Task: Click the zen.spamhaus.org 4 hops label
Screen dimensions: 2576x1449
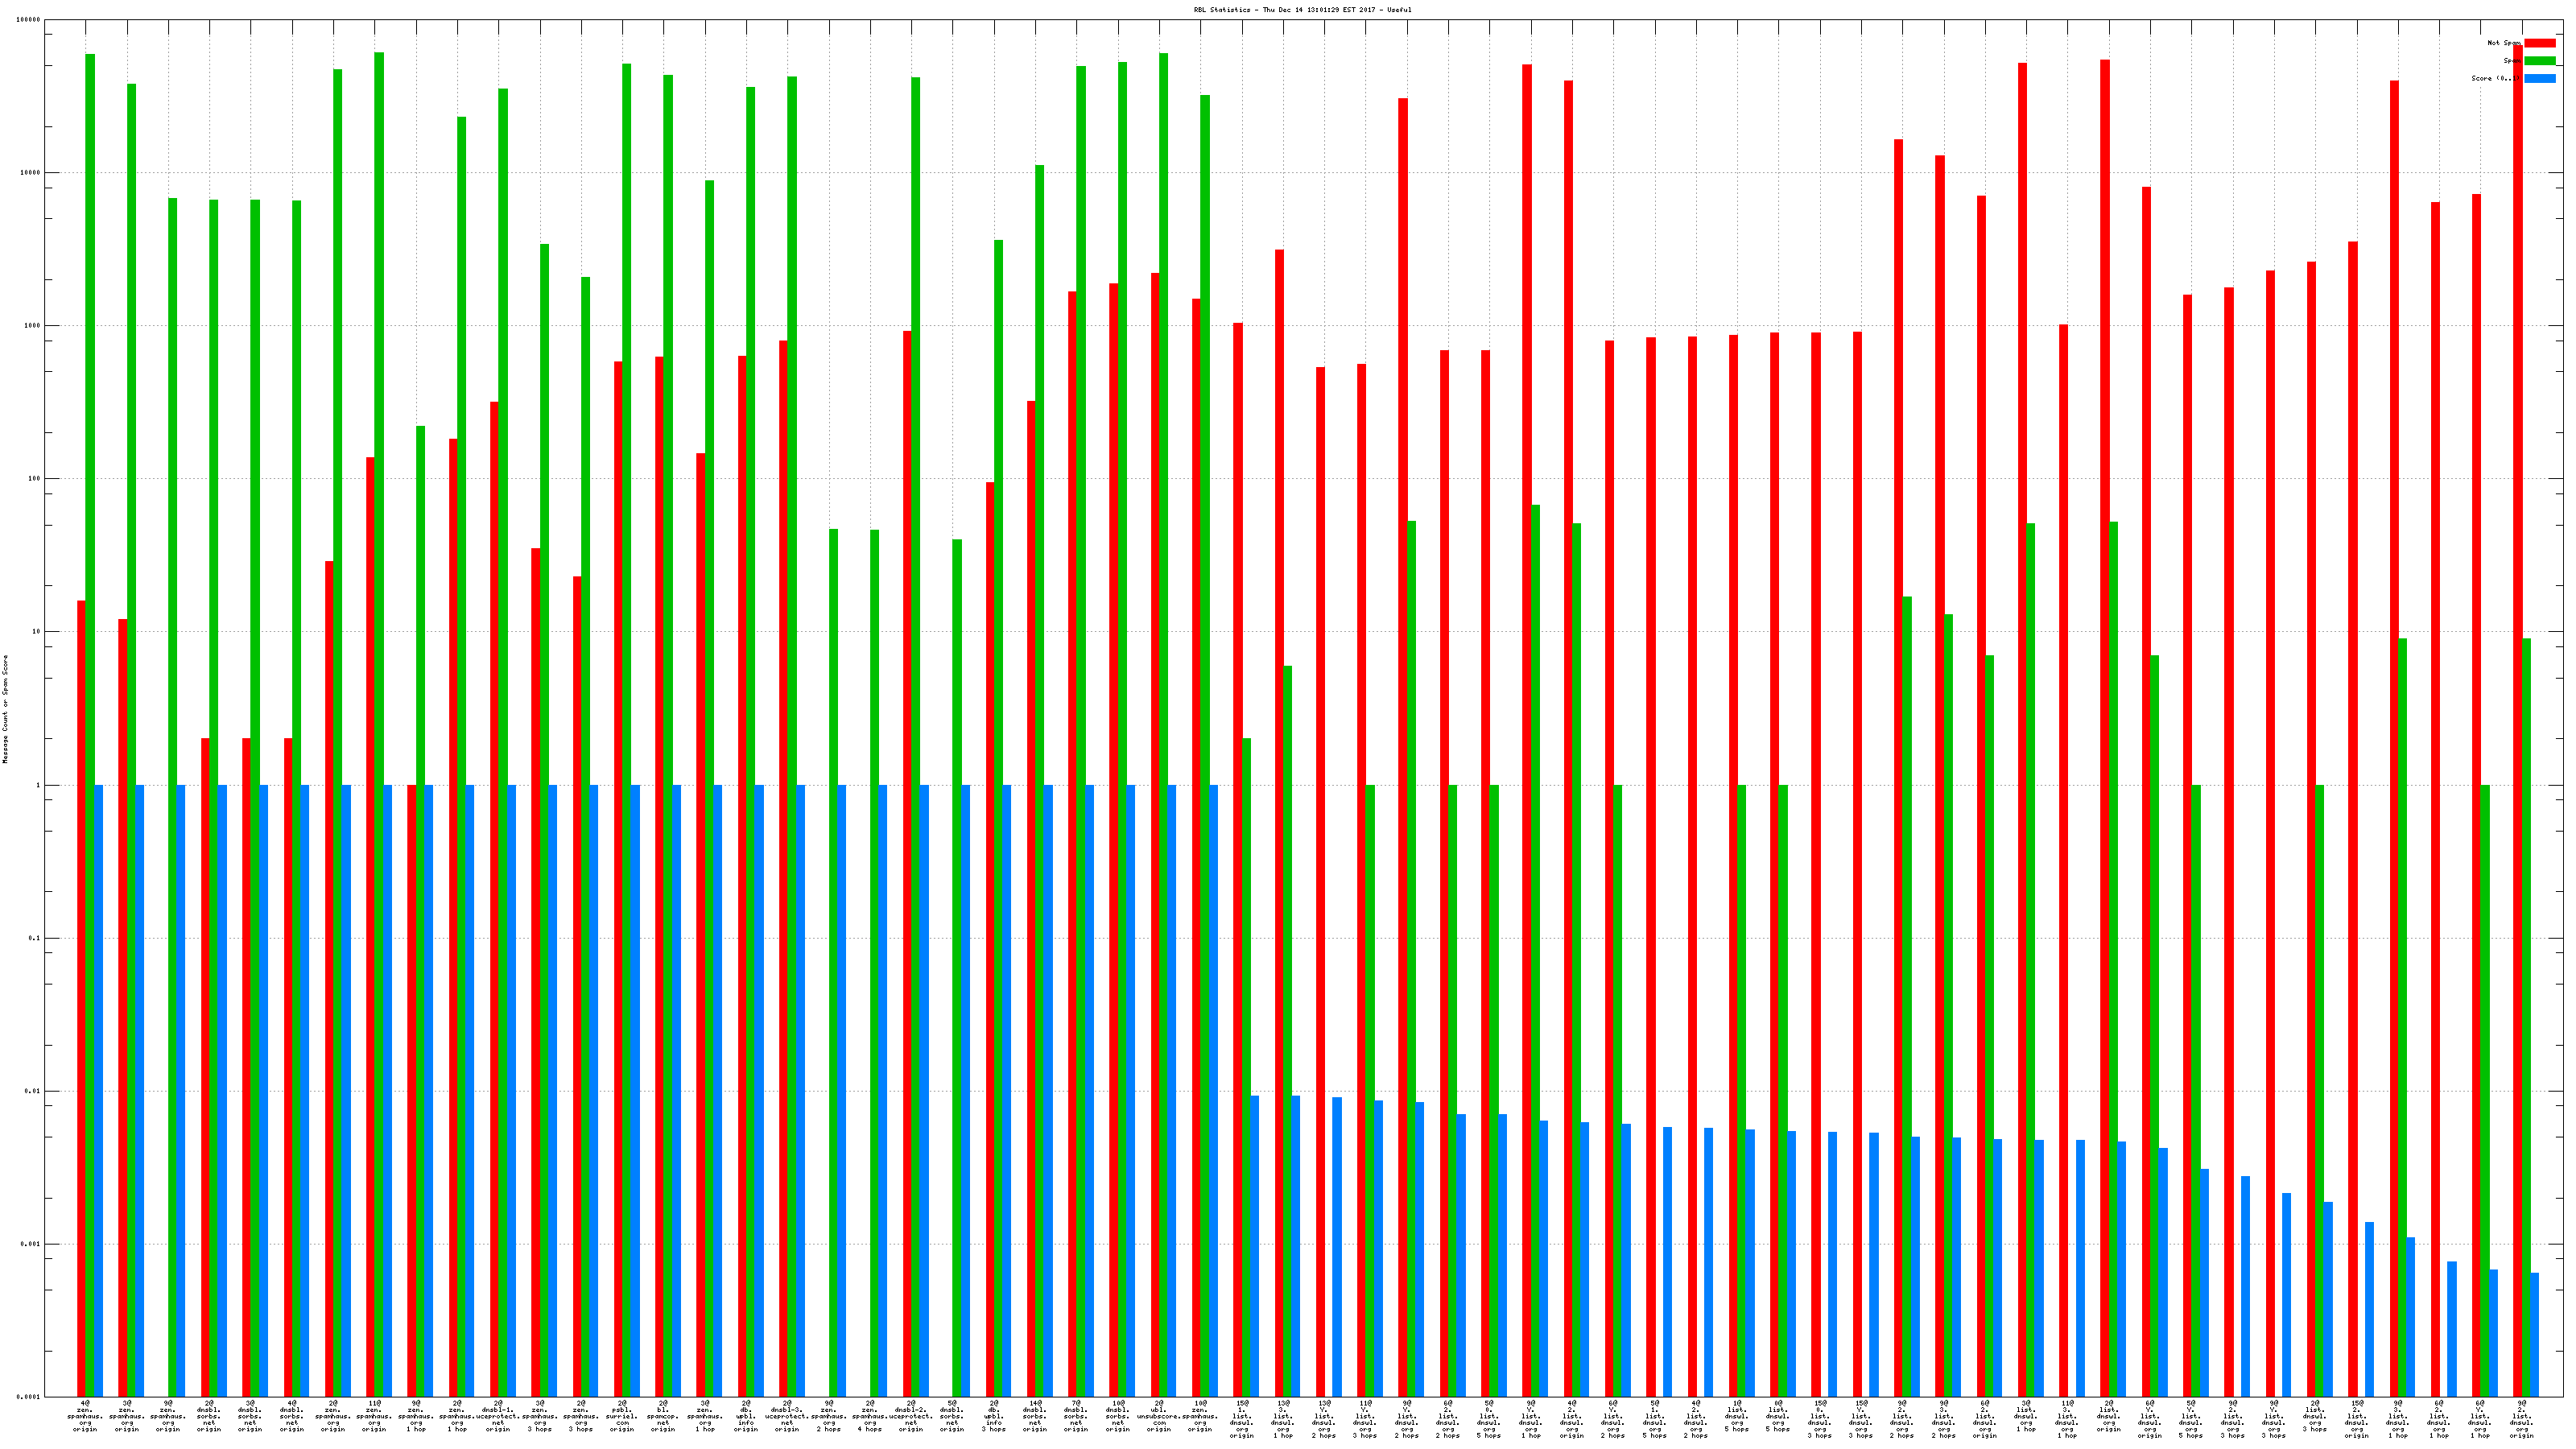Action: tap(870, 1416)
